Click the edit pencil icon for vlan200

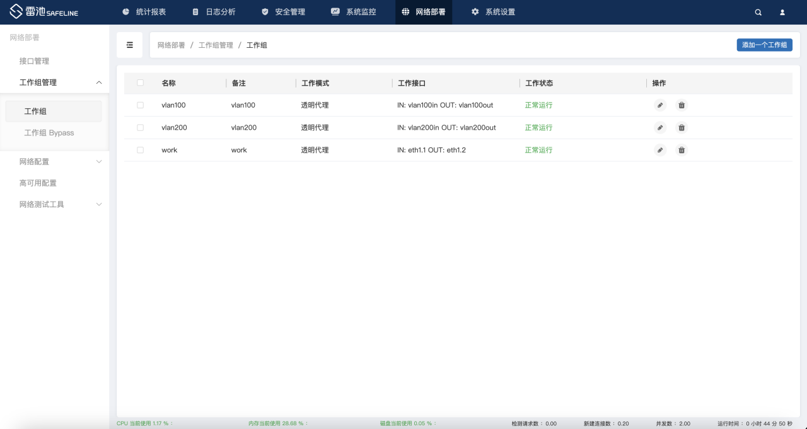point(660,128)
